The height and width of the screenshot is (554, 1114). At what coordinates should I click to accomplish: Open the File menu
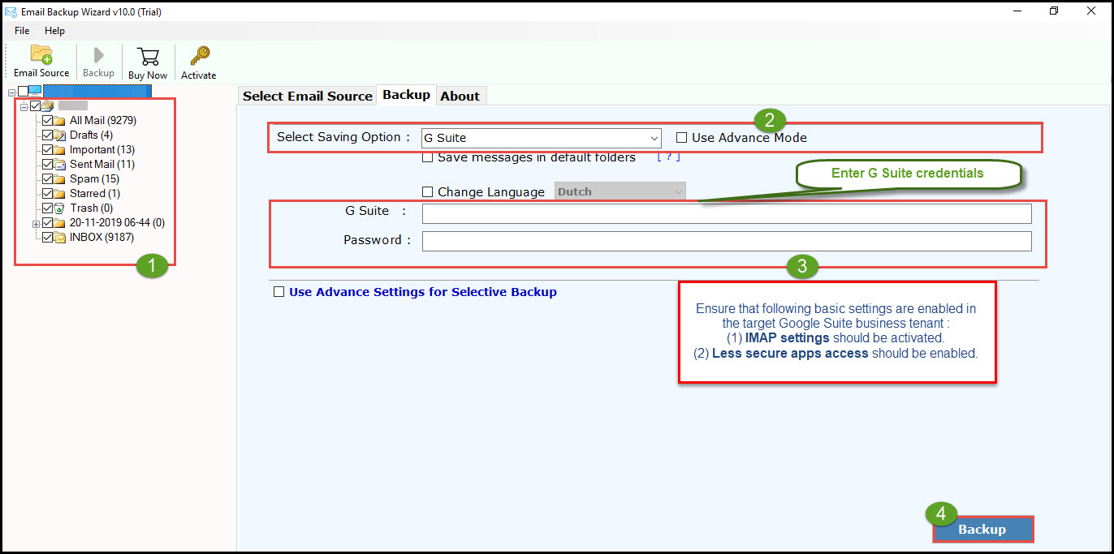coord(22,31)
